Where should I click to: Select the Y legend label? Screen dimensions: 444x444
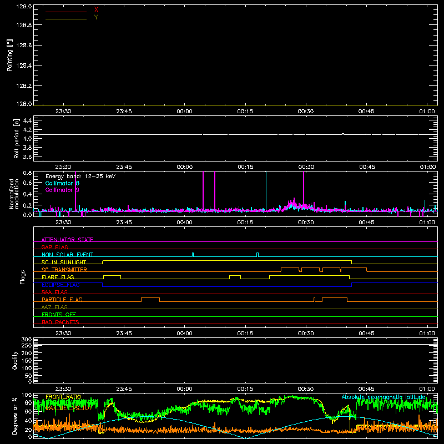click(x=96, y=17)
